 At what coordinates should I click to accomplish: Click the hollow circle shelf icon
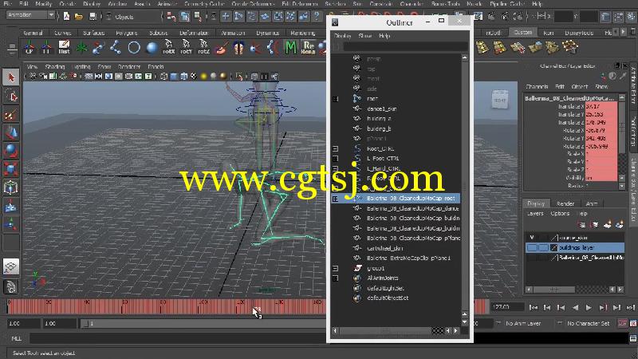point(134,48)
